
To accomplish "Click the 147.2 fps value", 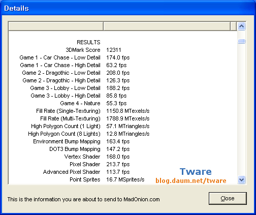I will pyautogui.click(x=118, y=149).
